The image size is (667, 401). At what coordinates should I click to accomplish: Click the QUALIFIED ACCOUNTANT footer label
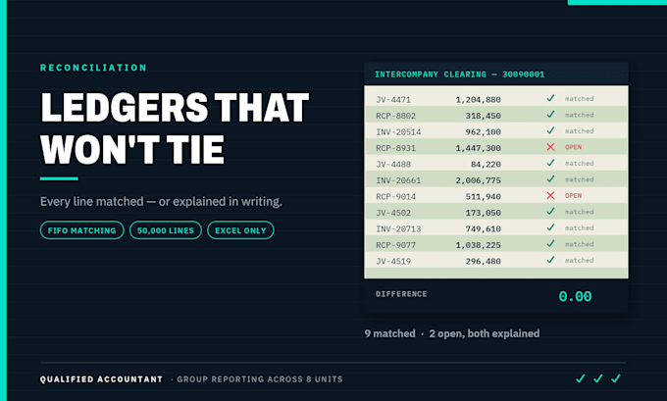(x=101, y=378)
